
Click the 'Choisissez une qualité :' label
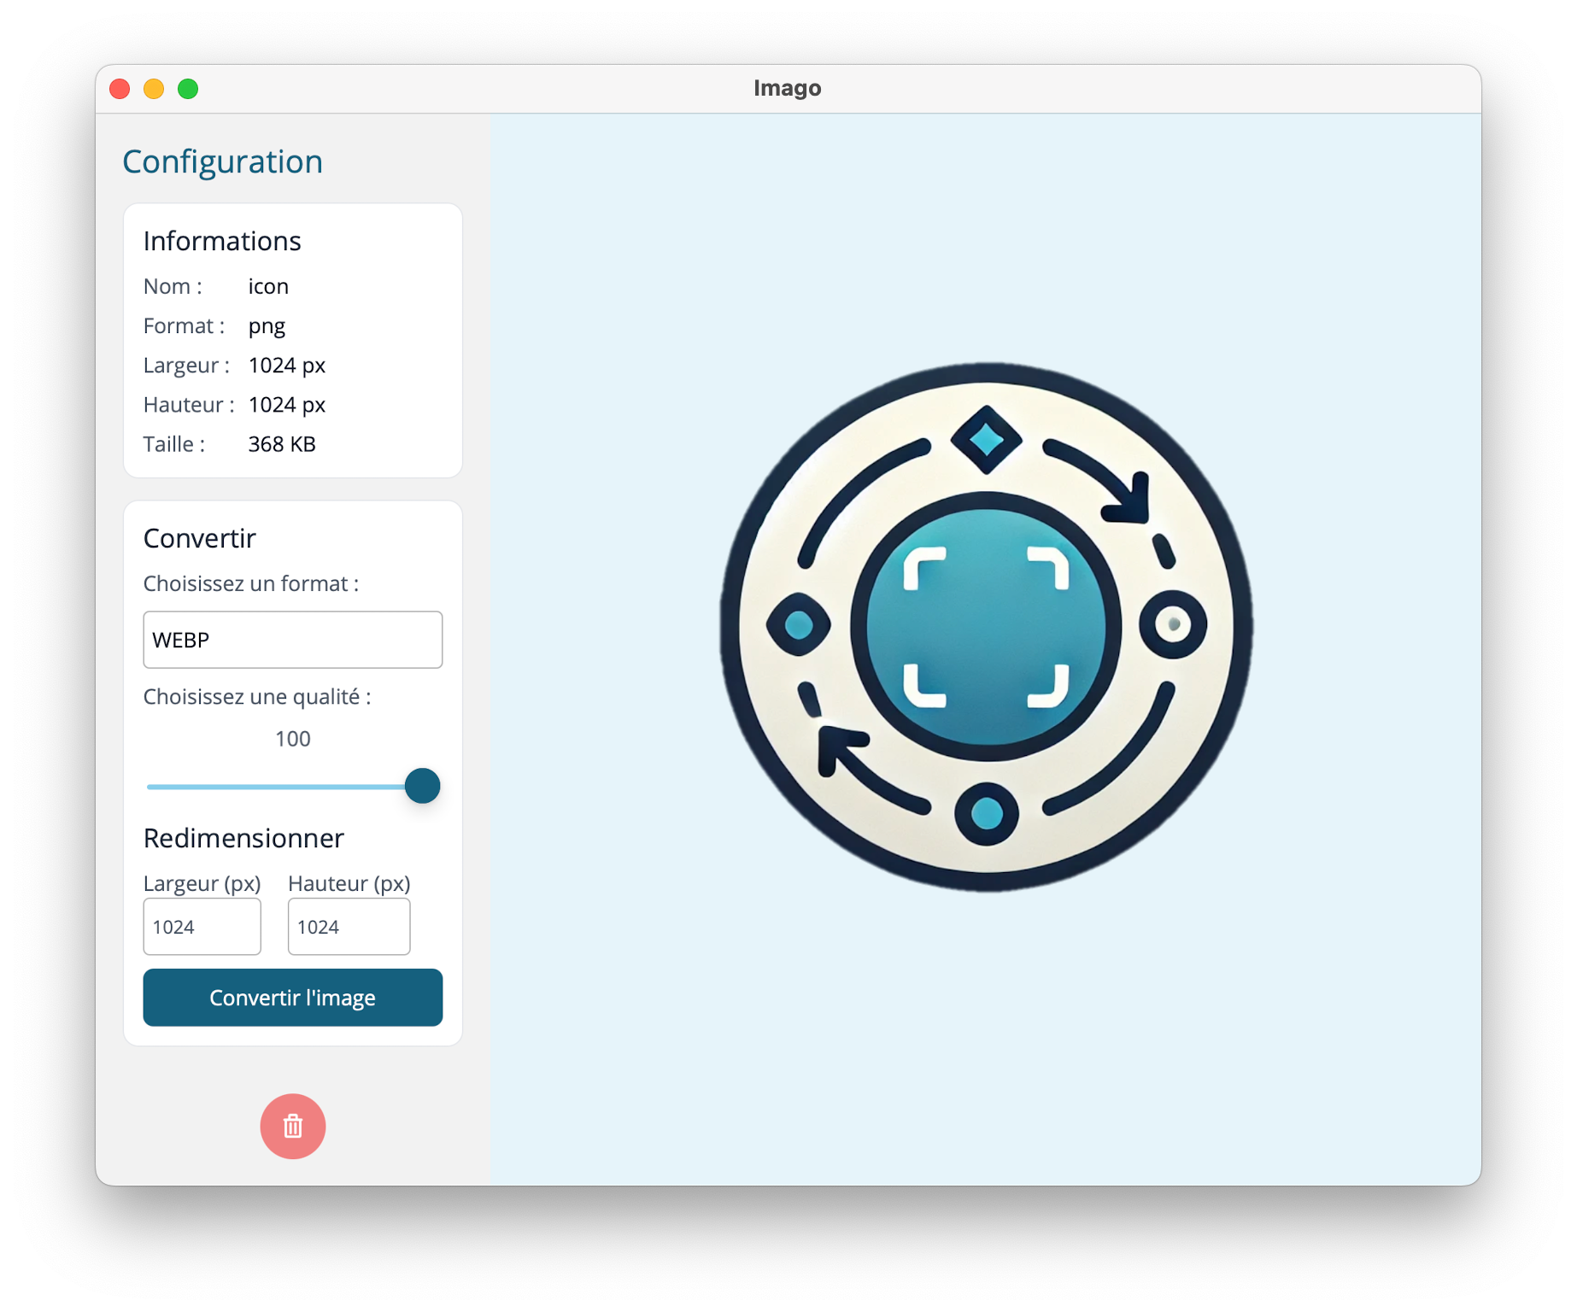pos(257,697)
